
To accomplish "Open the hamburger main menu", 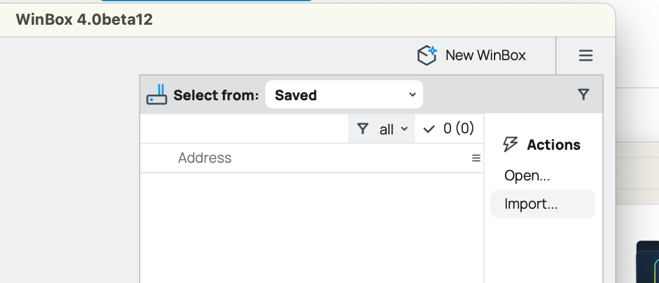I will pos(585,55).
